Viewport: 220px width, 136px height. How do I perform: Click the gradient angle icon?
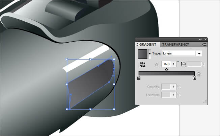click(x=156, y=64)
